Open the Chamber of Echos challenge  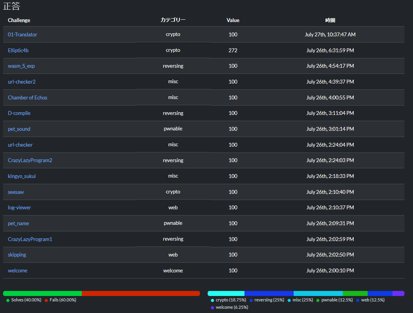point(28,97)
